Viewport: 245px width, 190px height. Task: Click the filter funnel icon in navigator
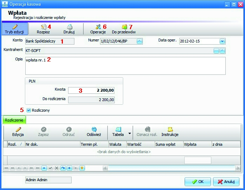coord(82,168)
